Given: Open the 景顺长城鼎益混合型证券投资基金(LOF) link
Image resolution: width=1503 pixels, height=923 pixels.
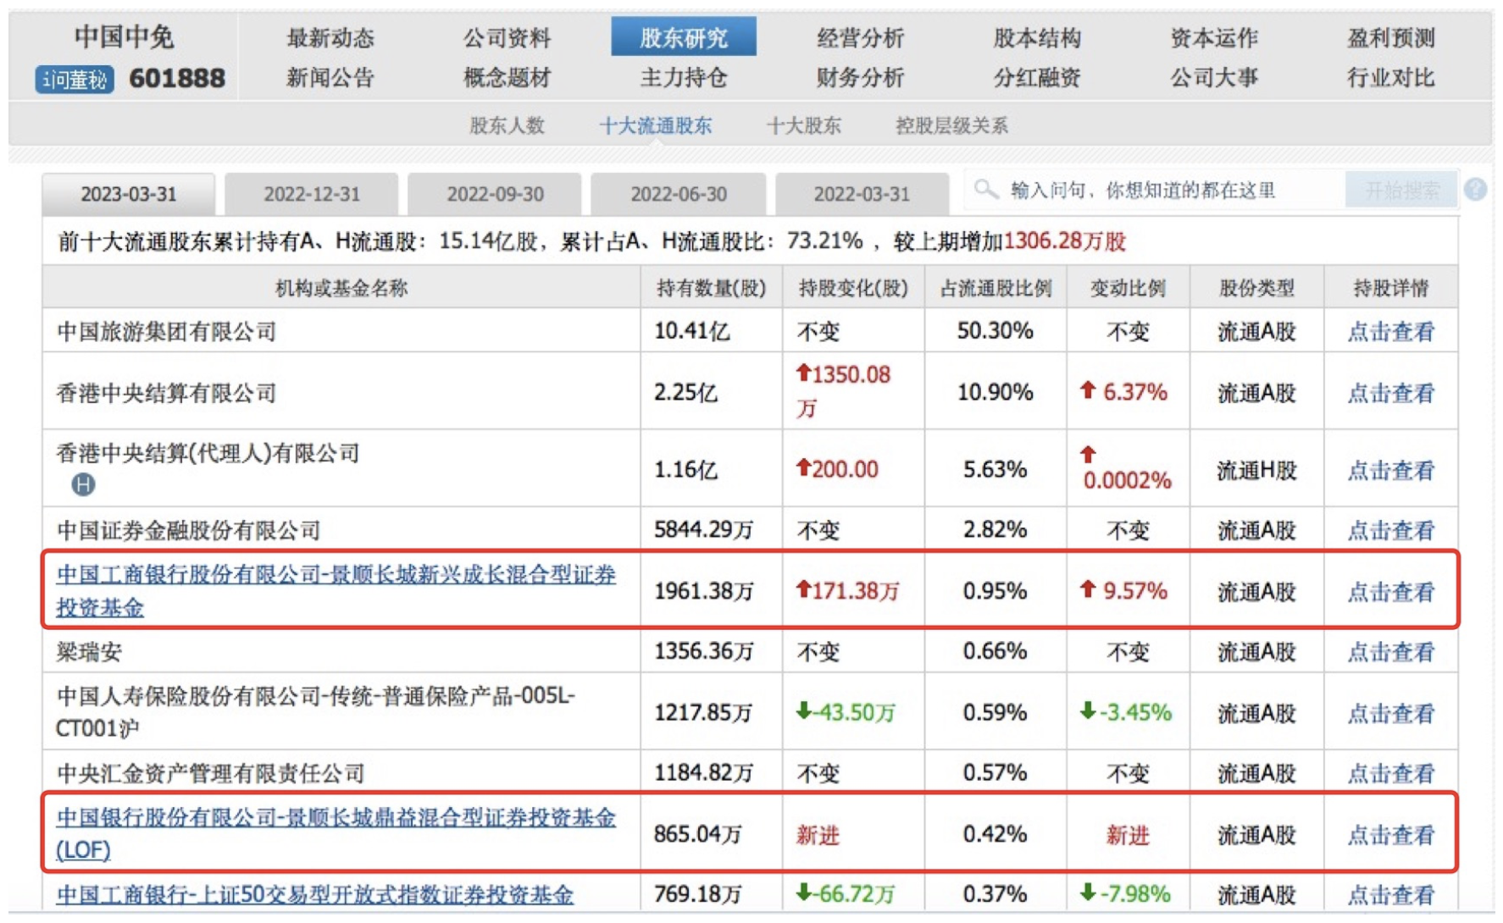Looking at the screenshot, I should (336, 833).
